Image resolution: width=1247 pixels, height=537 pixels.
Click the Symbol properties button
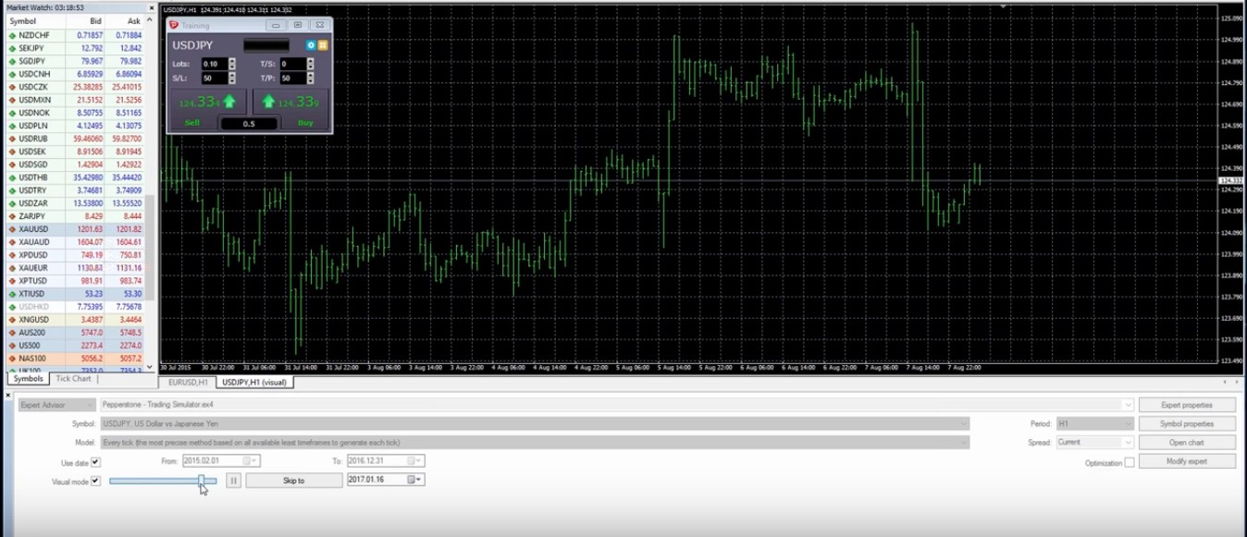pyautogui.click(x=1187, y=423)
